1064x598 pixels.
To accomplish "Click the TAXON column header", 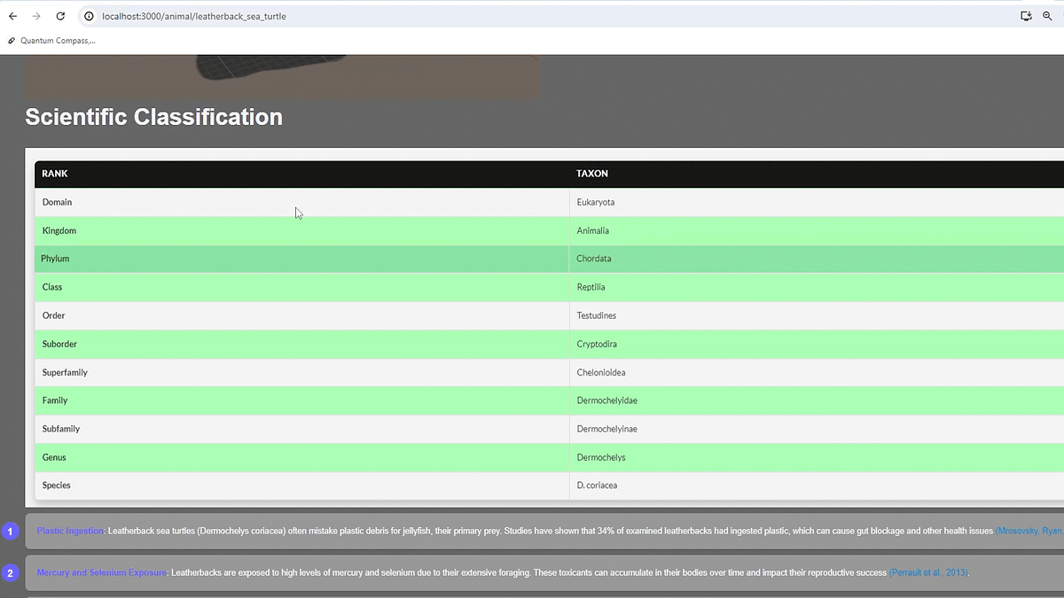I will point(592,174).
